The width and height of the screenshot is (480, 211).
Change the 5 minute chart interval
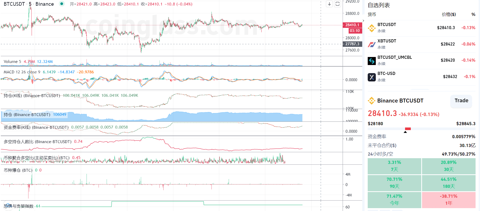[x=30, y=4]
